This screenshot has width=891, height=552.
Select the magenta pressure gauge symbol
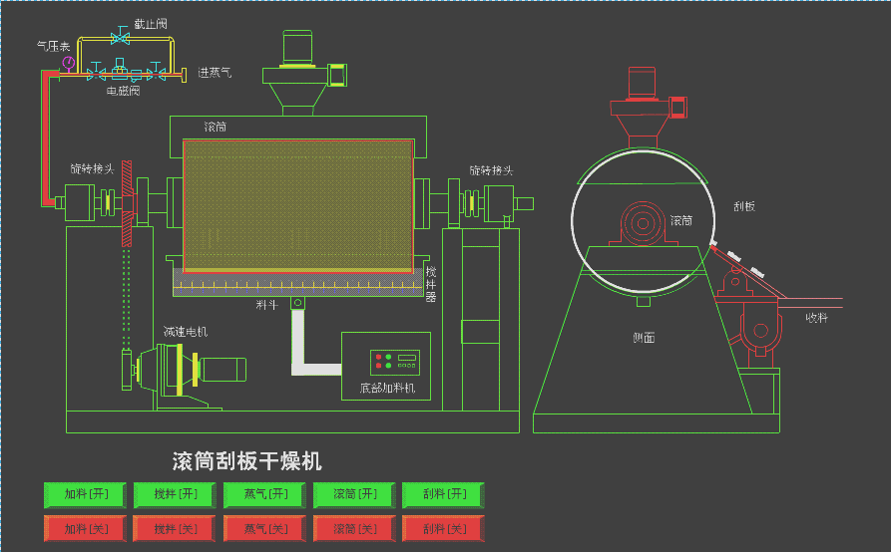(x=68, y=63)
